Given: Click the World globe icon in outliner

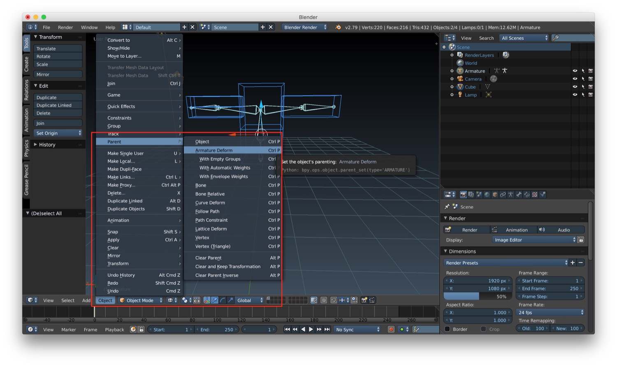Looking at the screenshot, I should 460,63.
